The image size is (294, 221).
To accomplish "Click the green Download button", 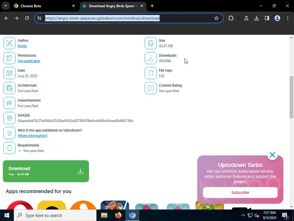I will (x=46, y=171).
